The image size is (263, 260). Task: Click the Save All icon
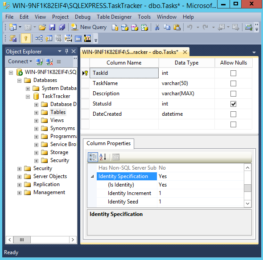62,27
